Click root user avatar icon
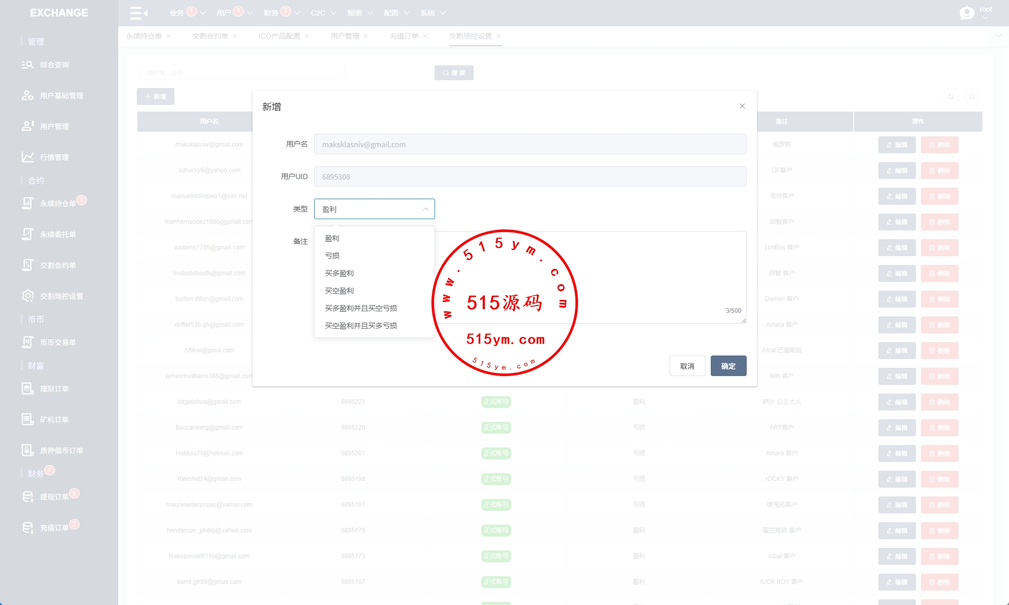This screenshot has width=1009, height=605. (967, 13)
